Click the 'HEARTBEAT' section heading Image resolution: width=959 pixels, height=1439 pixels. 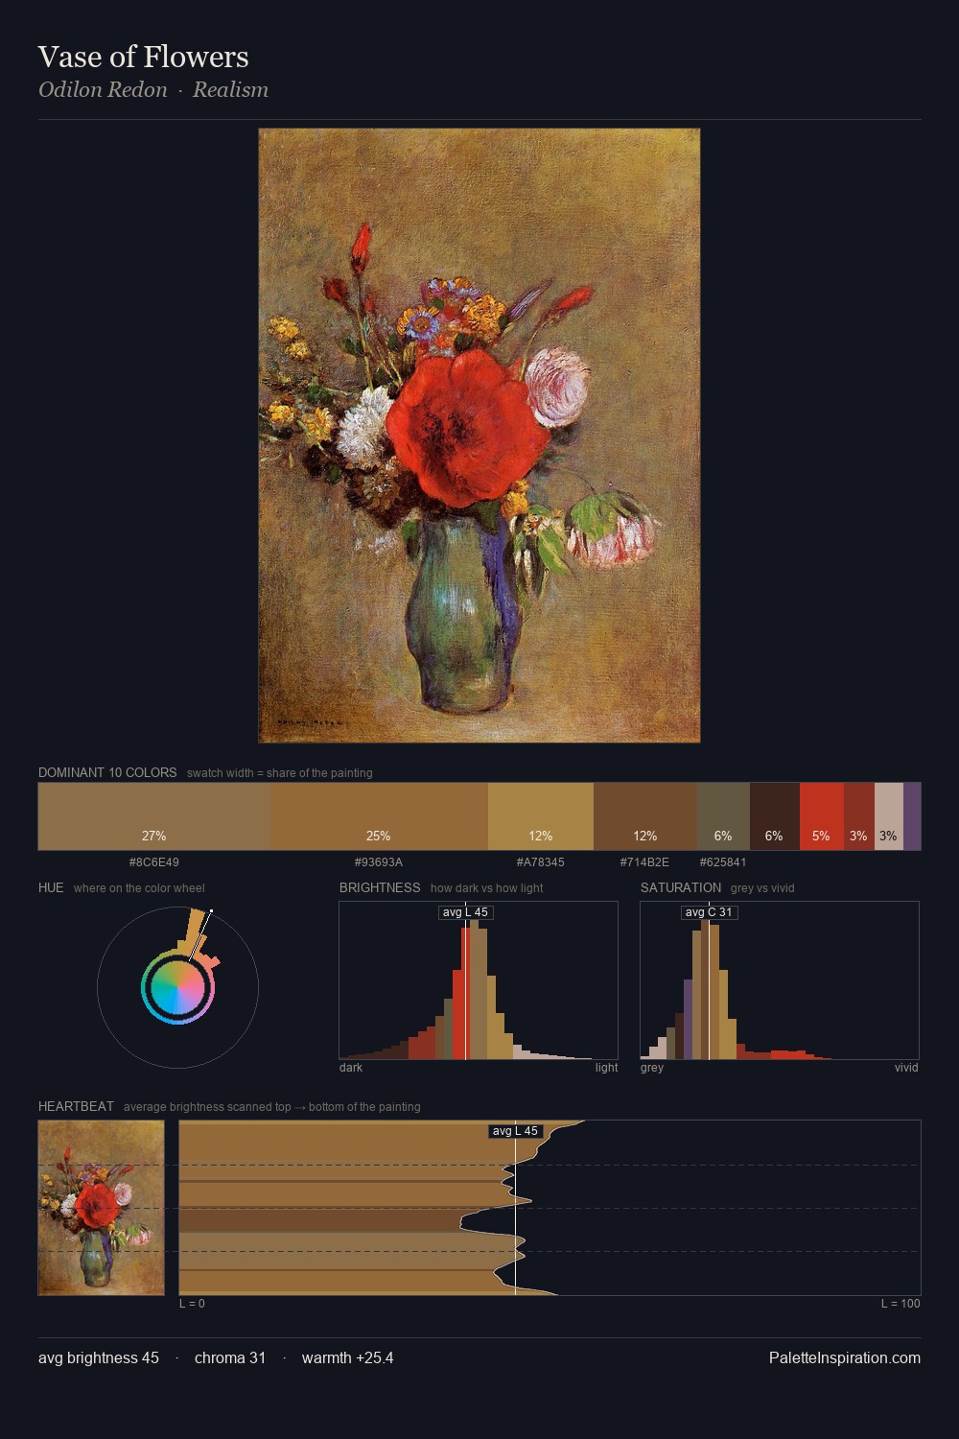tap(76, 1106)
